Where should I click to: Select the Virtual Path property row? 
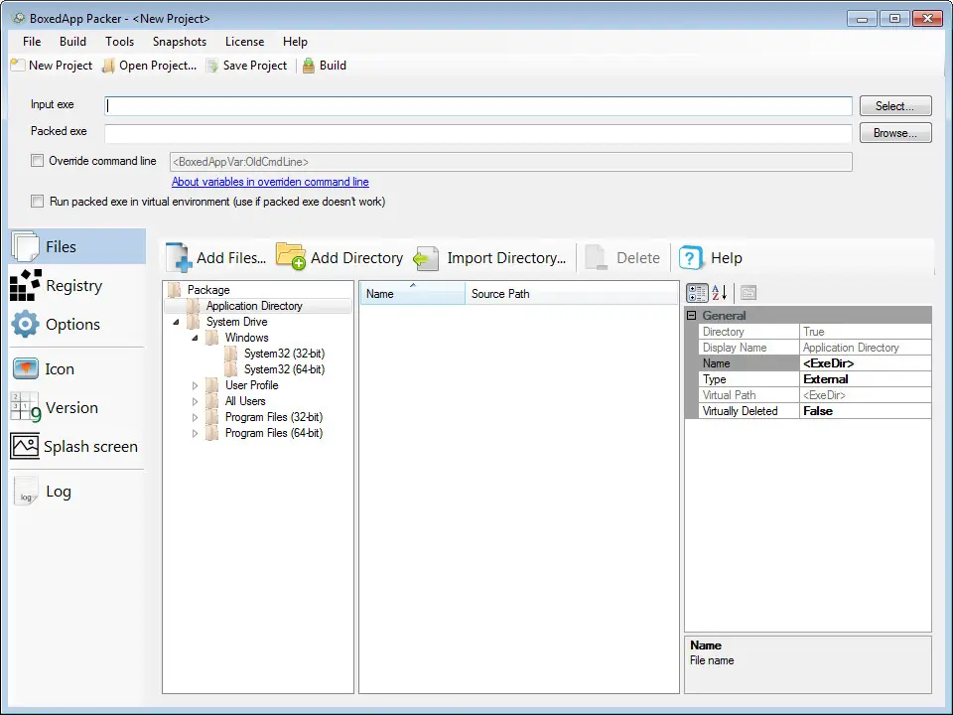pos(814,395)
